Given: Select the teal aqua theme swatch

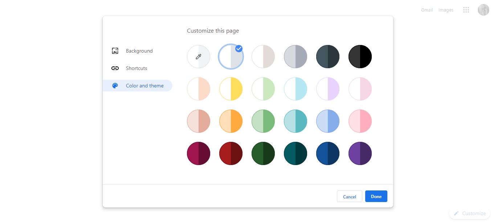Looking at the screenshot, I should tap(296, 121).
